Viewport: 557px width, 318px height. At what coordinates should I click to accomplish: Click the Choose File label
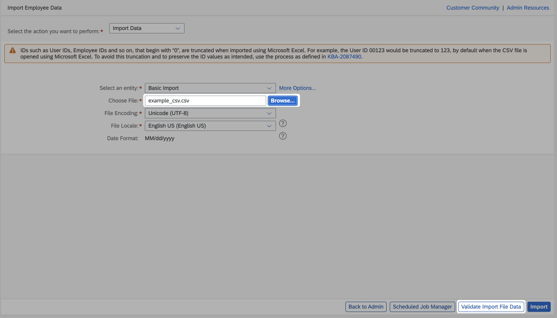click(123, 101)
